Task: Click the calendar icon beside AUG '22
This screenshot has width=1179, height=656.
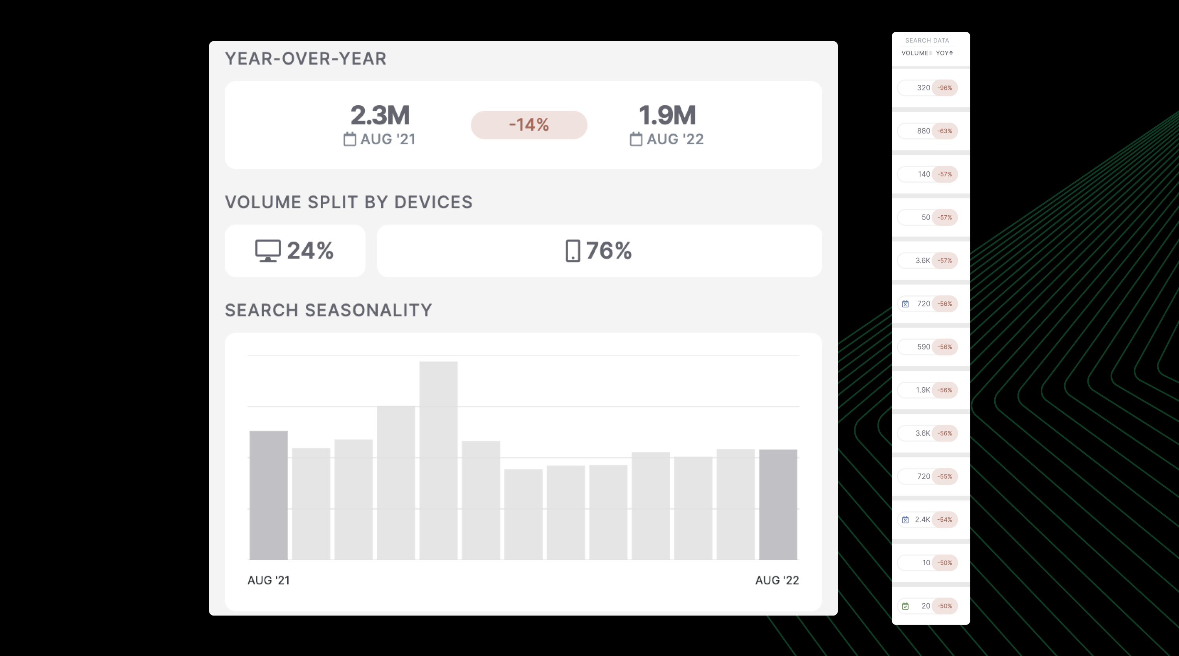Action: [x=636, y=139]
